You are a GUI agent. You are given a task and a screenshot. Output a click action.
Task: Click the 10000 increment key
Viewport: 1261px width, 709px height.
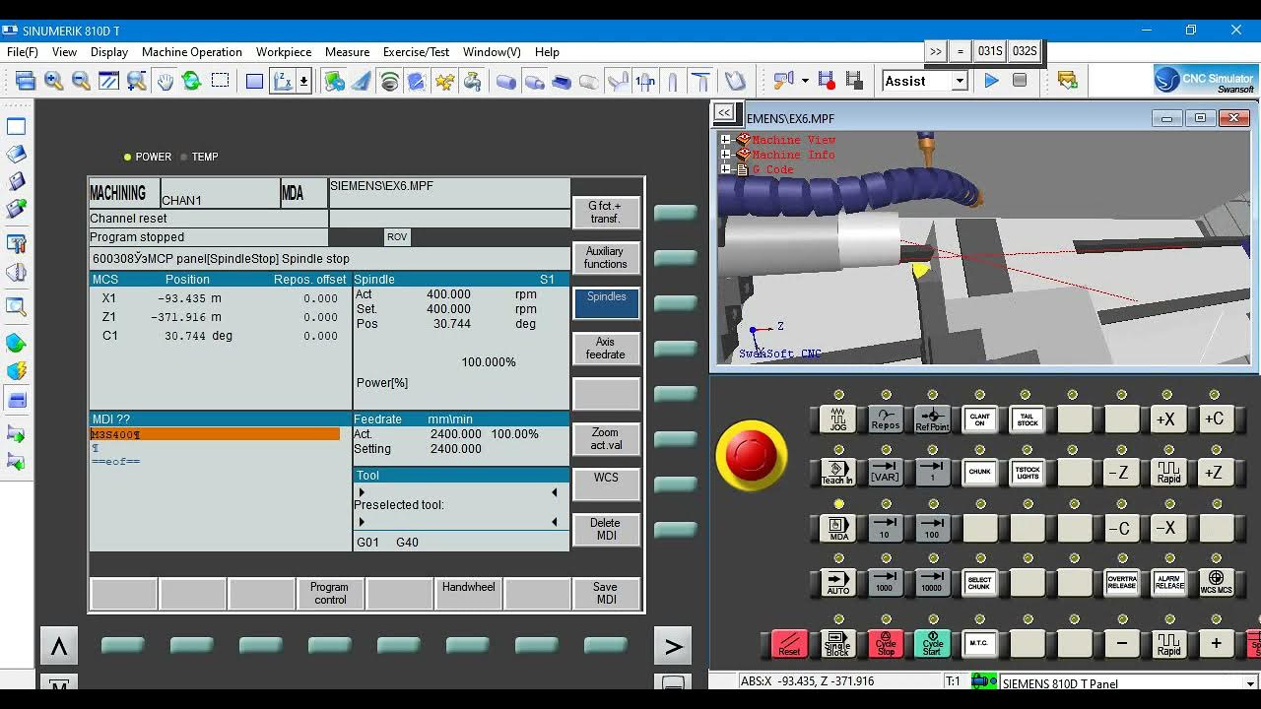pos(932,582)
